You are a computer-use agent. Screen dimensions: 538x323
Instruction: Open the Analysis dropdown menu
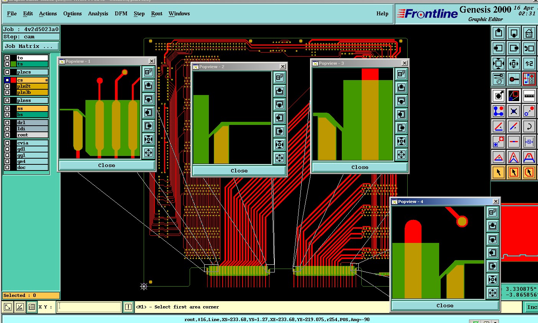[x=98, y=13]
